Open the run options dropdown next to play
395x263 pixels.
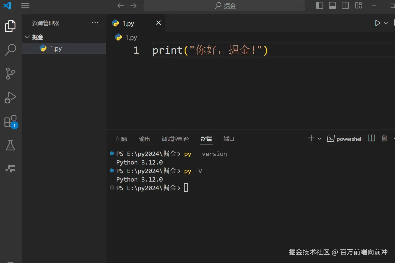pos(386,23)
